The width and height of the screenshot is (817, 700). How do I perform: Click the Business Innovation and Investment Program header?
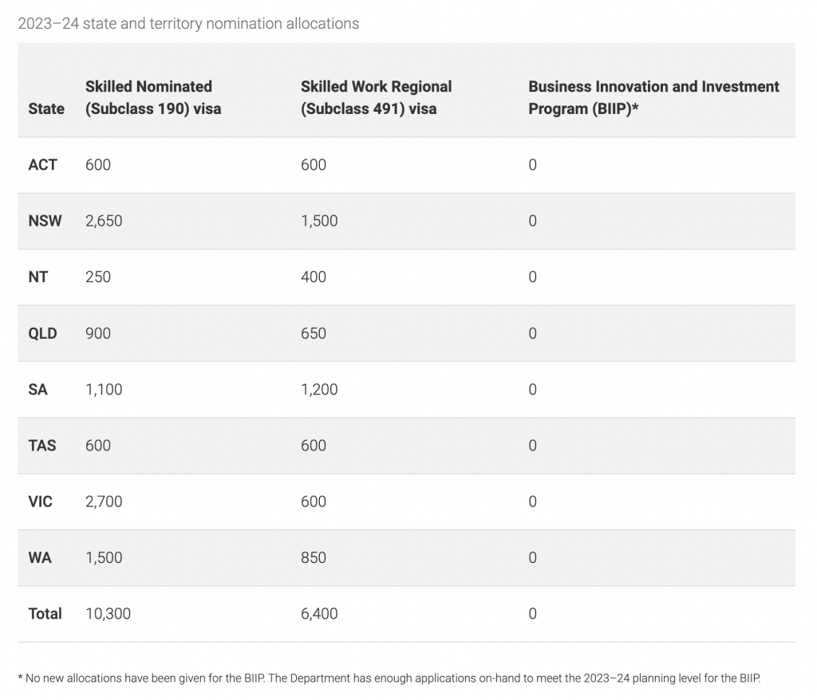pos(653,97)
